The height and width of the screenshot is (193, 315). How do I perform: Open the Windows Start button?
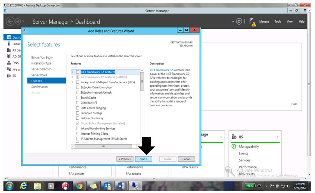[x=10, y=186]
